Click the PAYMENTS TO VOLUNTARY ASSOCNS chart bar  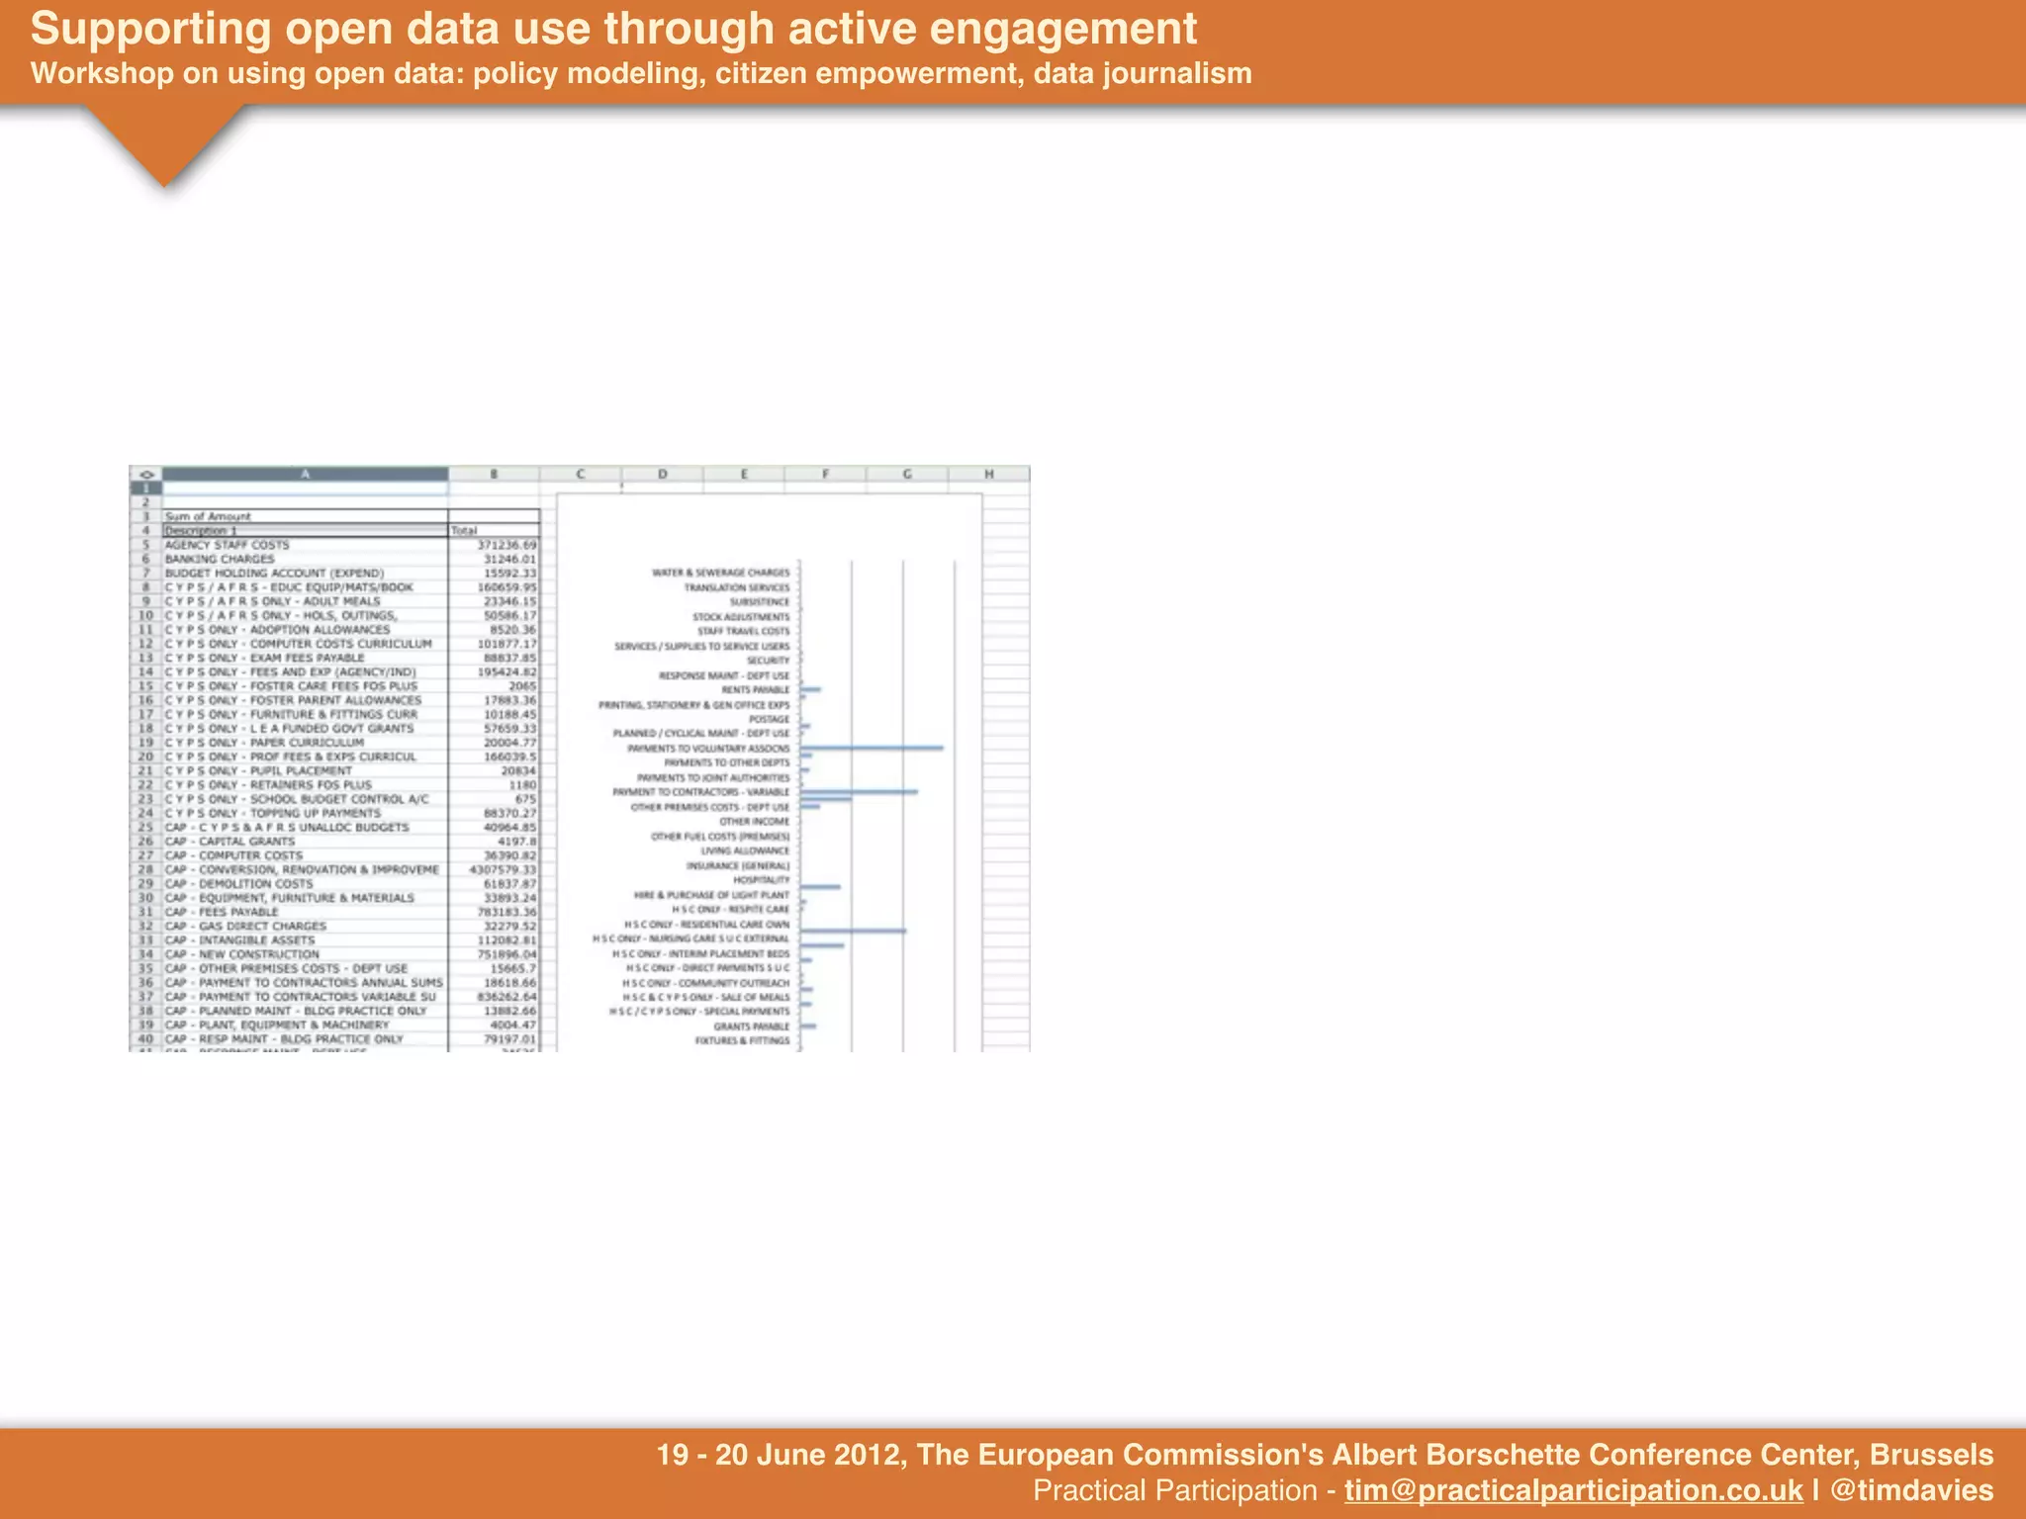click(871, 749)
